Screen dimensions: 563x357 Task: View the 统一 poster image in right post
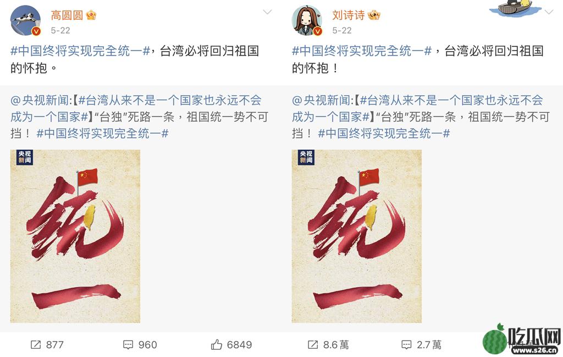[356, 236]
